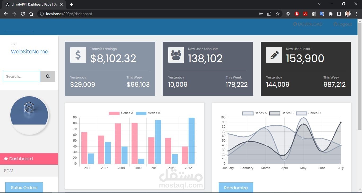Click the logout link
The height and width of the screenshot is (193, 362).
343,24
